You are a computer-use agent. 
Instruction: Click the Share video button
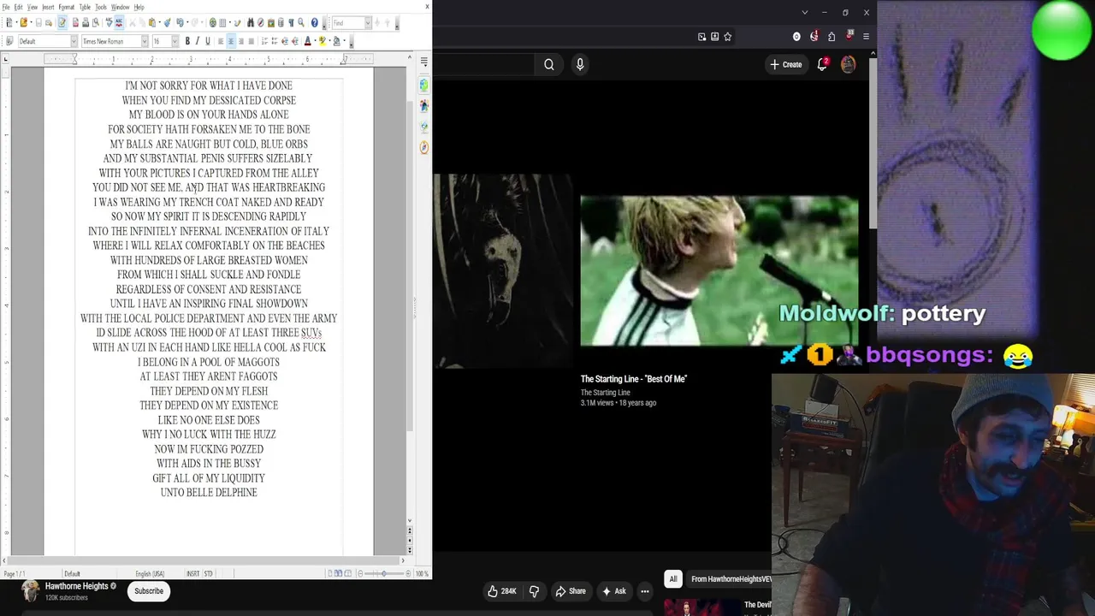point(571,591)
